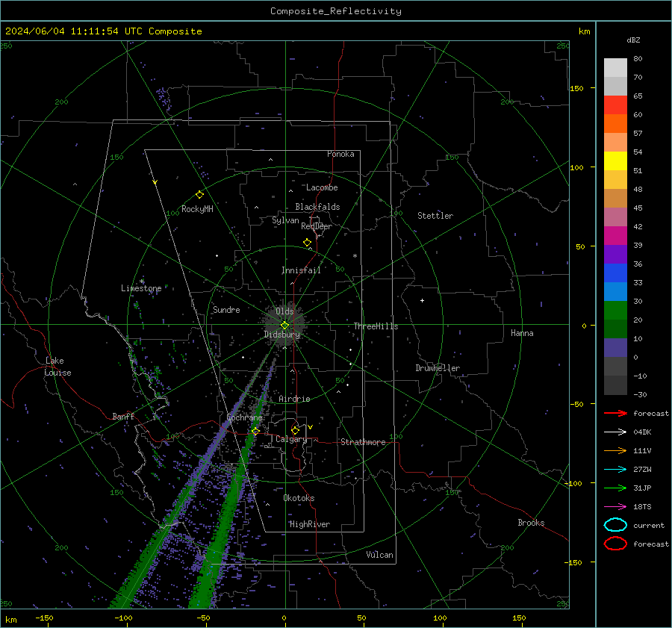Click the yellow diamond marker below Cochrane
Image resolution: width=672 pixels, height=628 pixels.
pos(255,431)
